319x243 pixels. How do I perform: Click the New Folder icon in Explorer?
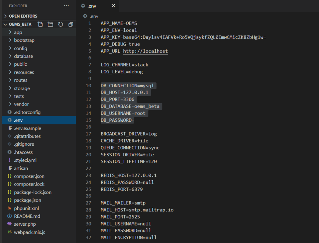click(50, 24)
